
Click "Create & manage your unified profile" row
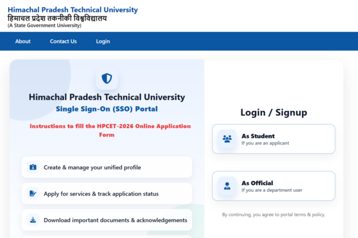pos(107,167)
